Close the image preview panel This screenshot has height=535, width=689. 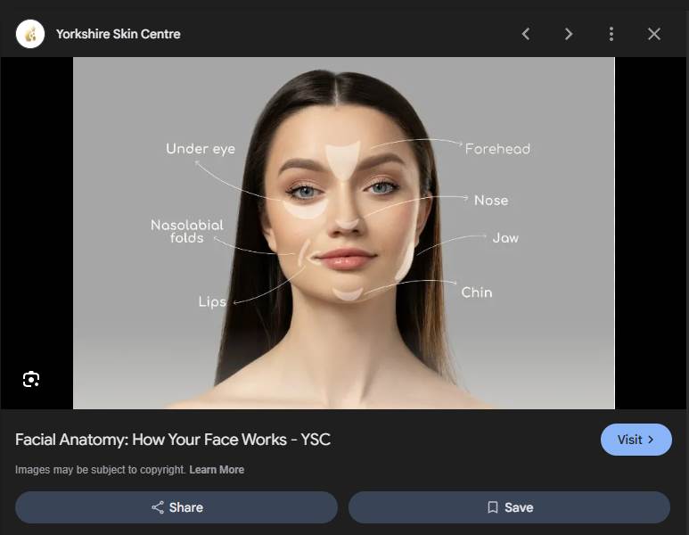[x=654, y=34]
